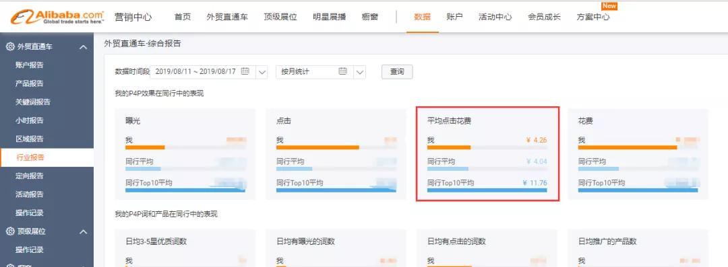Click 外贸直通车-综合报告 page heading
This screenshot has width=728, height=267.
point(142,44)
